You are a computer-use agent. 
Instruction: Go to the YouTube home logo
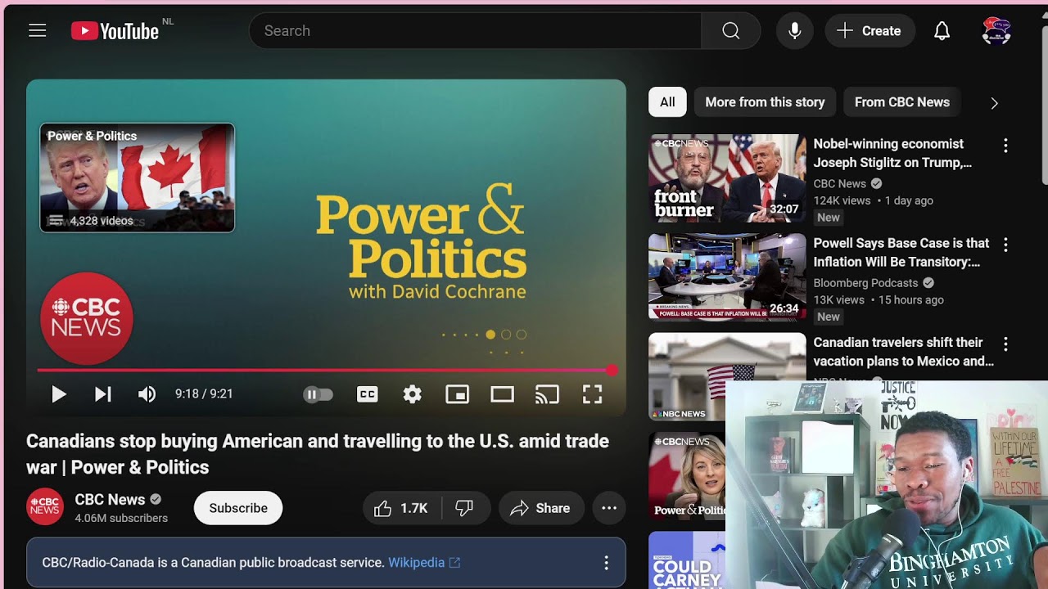pos(115,31)
